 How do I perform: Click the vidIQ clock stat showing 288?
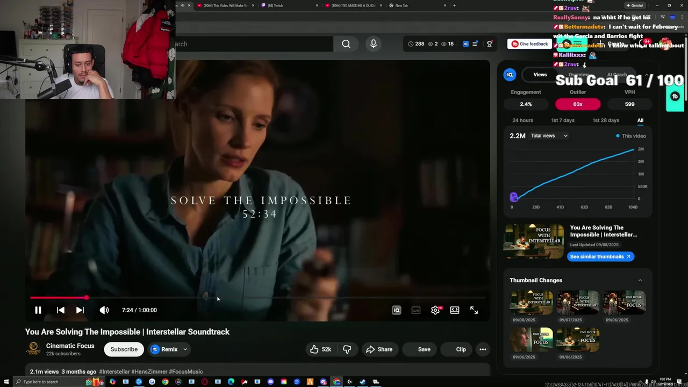point(416,44)
